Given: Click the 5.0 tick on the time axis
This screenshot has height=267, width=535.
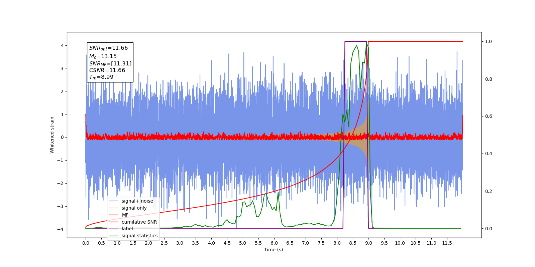Looking at the screenshot, I should (243, 243).
